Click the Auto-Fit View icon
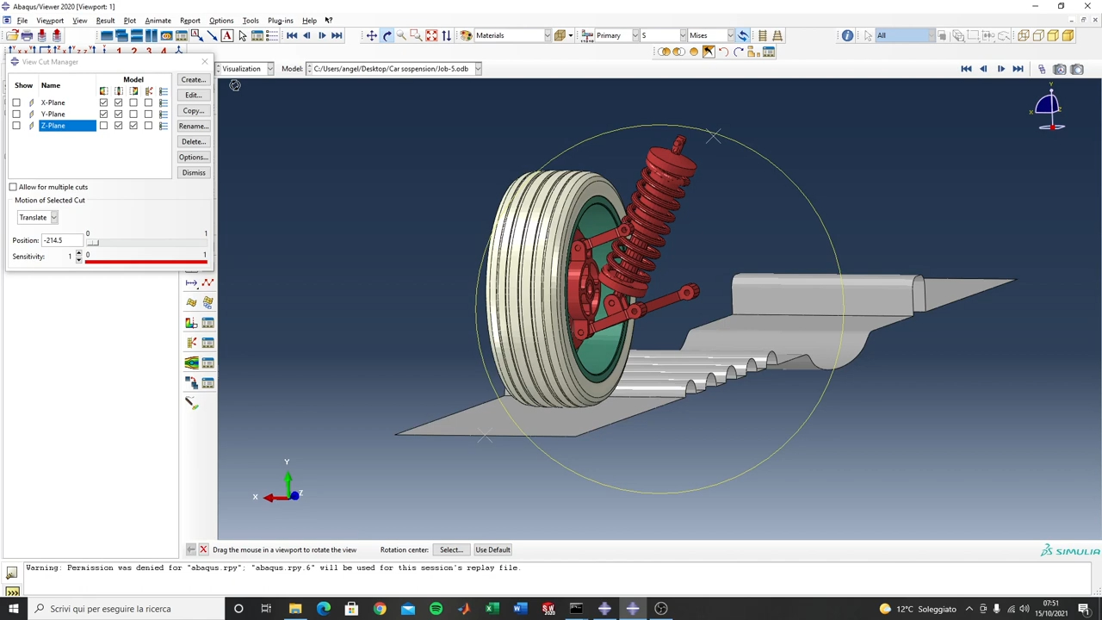This screenshot has height=620, width=1102. (x=431, y=35)
